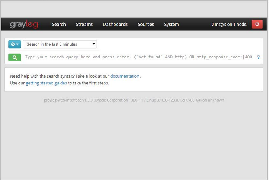Image resolution: width=269 pixels, height=180 pixels.
Task: Follow the documentation link
Action: click(125, 76)
